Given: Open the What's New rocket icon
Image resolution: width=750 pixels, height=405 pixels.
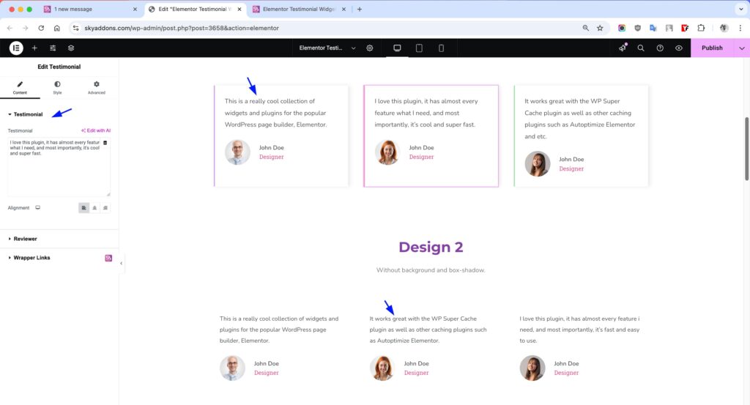Looking at the screenshot, I should tap(623, 48).
